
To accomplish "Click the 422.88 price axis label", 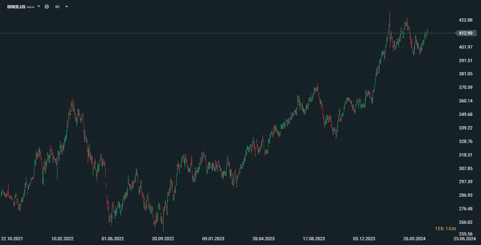I will (465, 20).
